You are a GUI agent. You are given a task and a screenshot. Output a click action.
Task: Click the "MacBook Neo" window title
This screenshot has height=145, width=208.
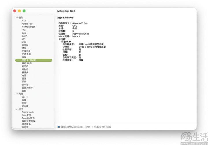pos(66,11)
